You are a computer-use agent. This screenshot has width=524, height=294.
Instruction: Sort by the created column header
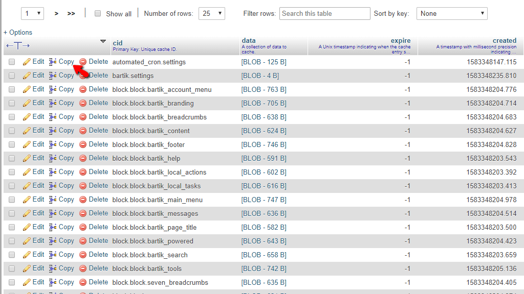pos(505,40)
